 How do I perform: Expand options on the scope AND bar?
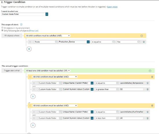tap(142, 36)
